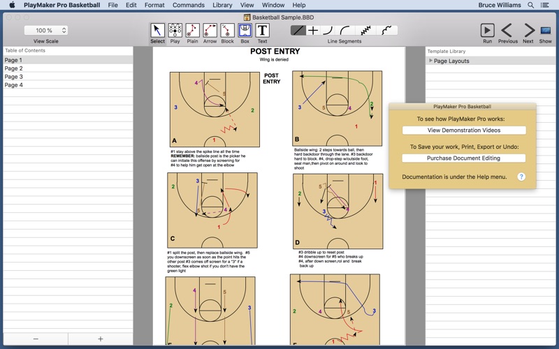Image resolution: width=559 pixels, height=349 pixels.
Task: Open the View menu
Action: (247, 5)
